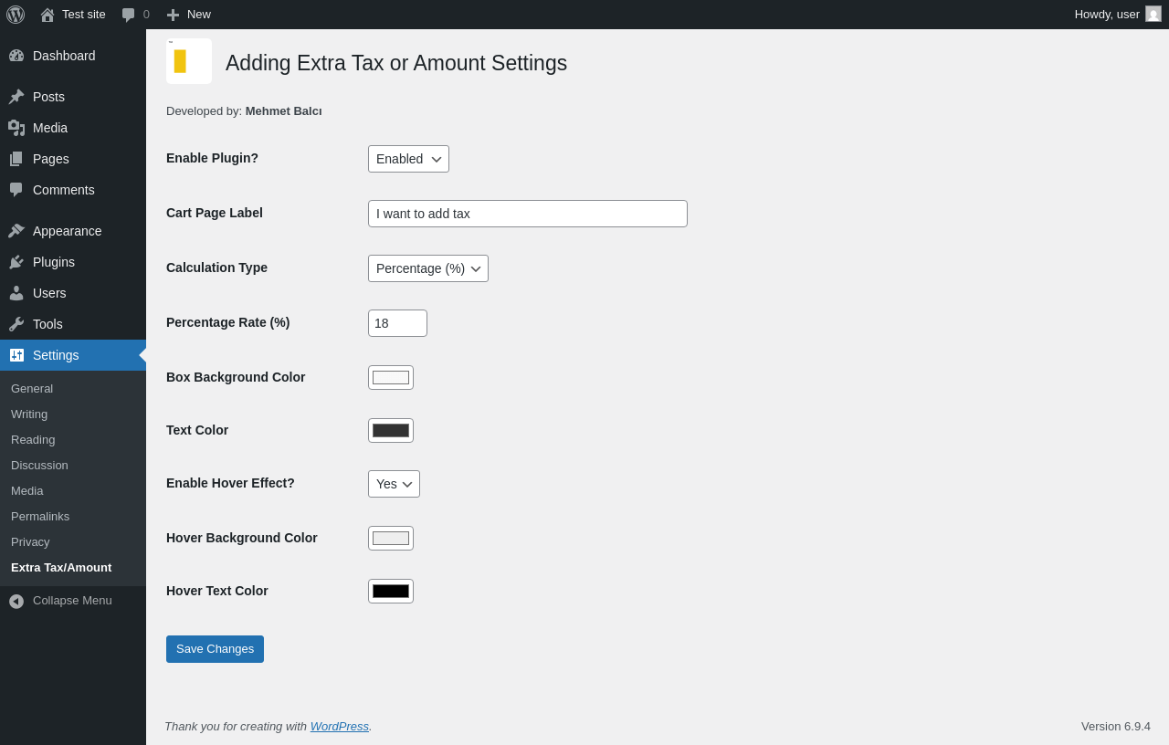Screen dimensions: 1169x745
Task: Click the WordPress logo icon
Action: point(16,15)
